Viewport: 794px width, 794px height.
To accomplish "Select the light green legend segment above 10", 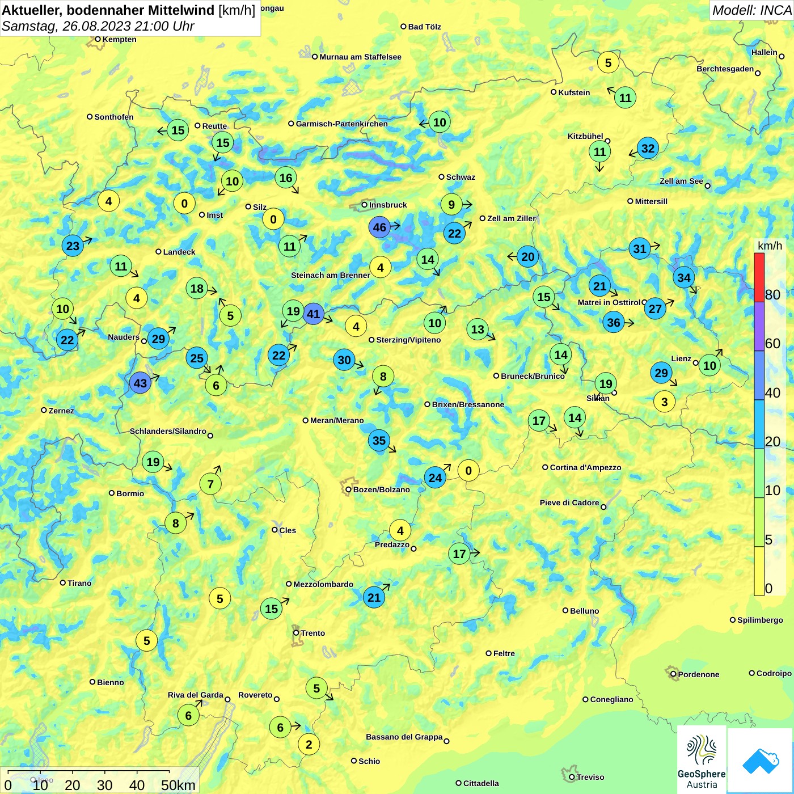I will point(759,474).
